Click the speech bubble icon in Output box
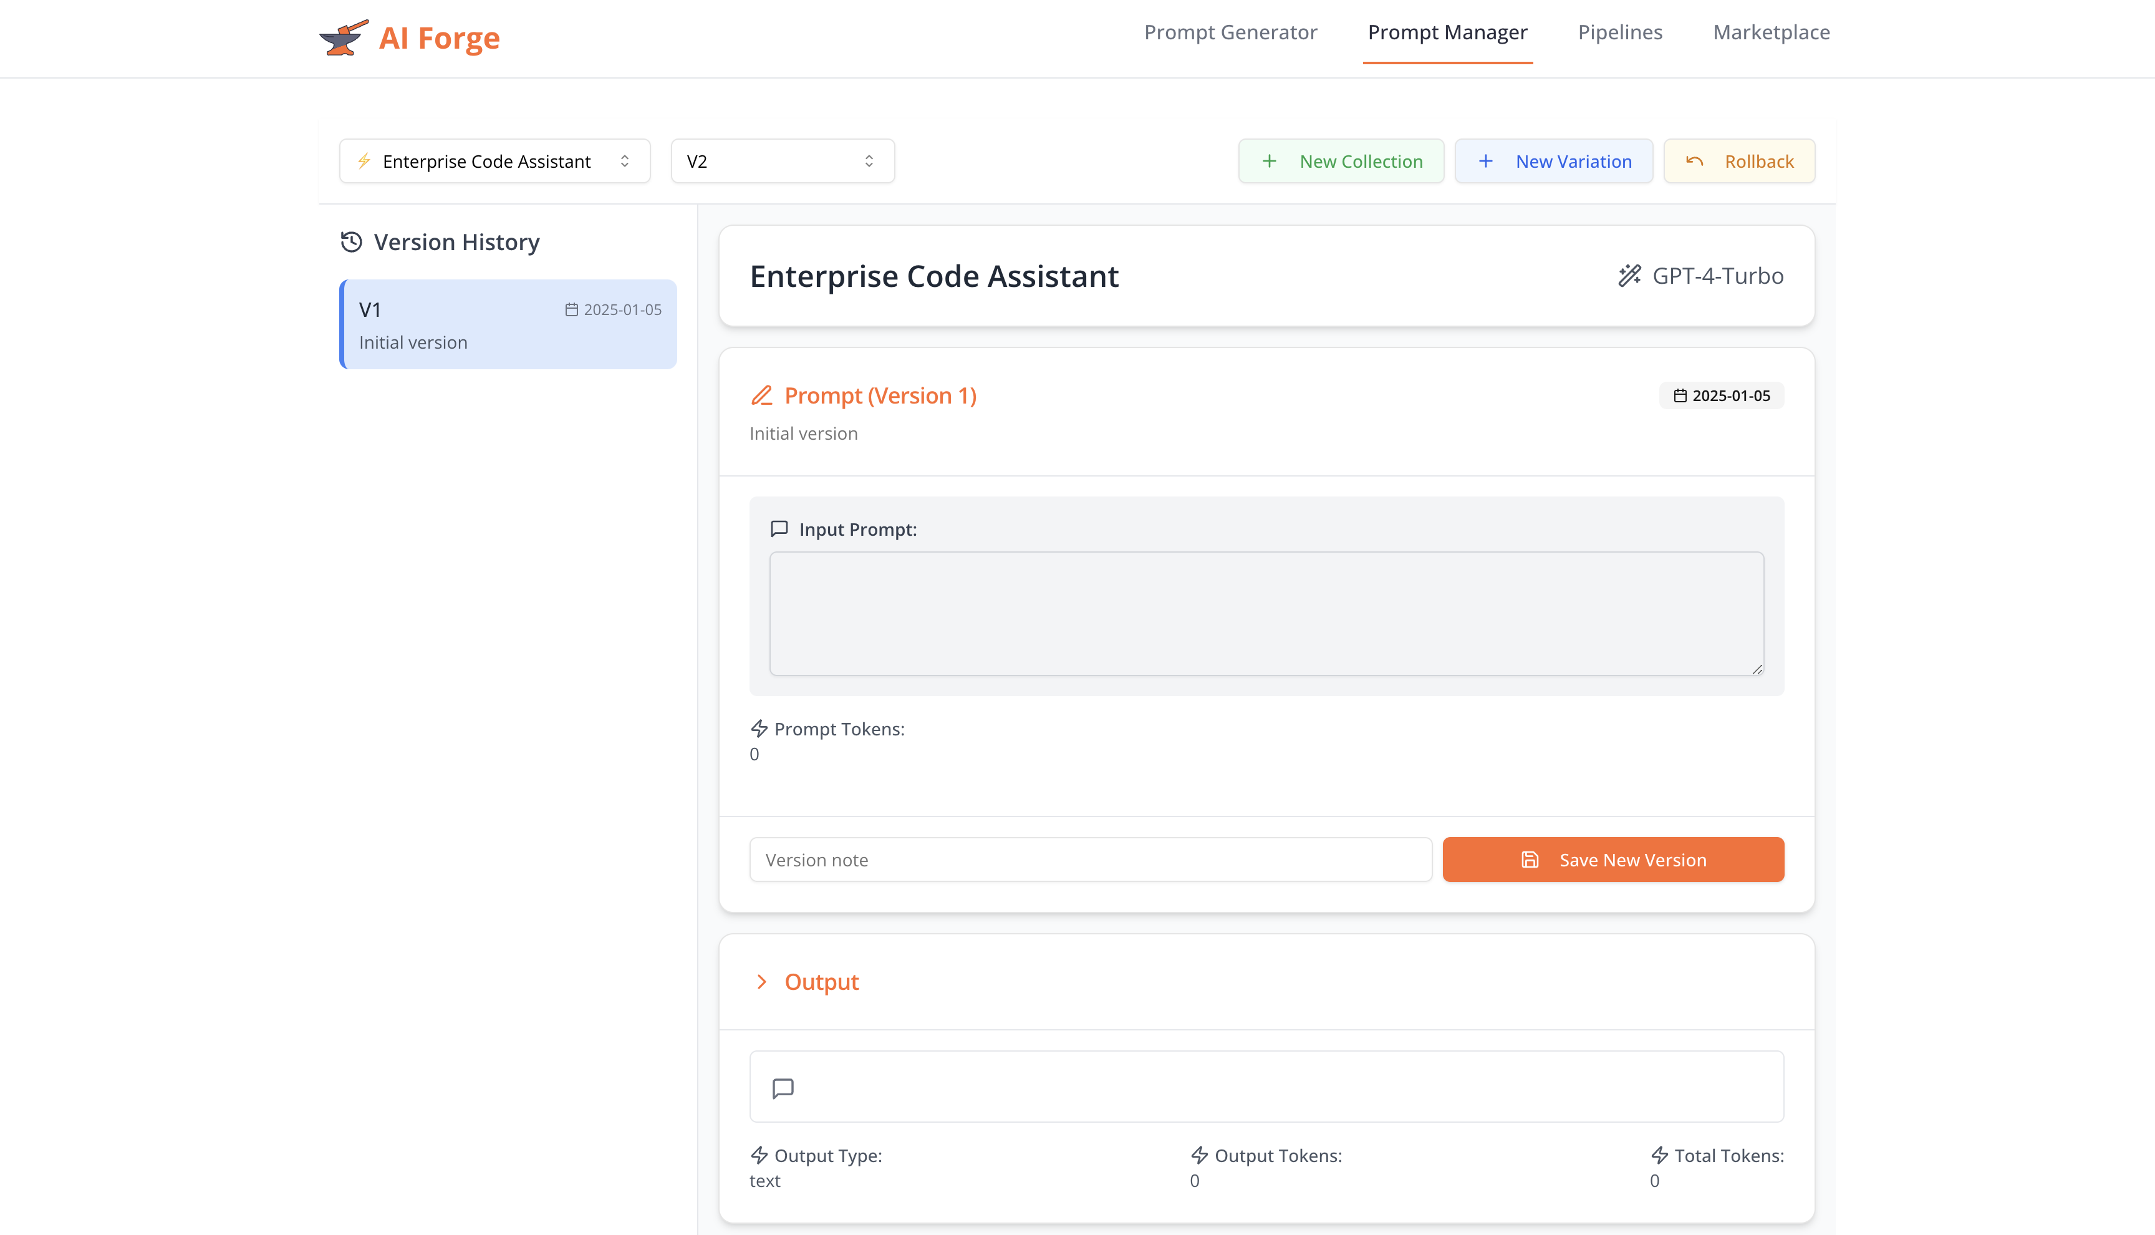 point(783,1087)
